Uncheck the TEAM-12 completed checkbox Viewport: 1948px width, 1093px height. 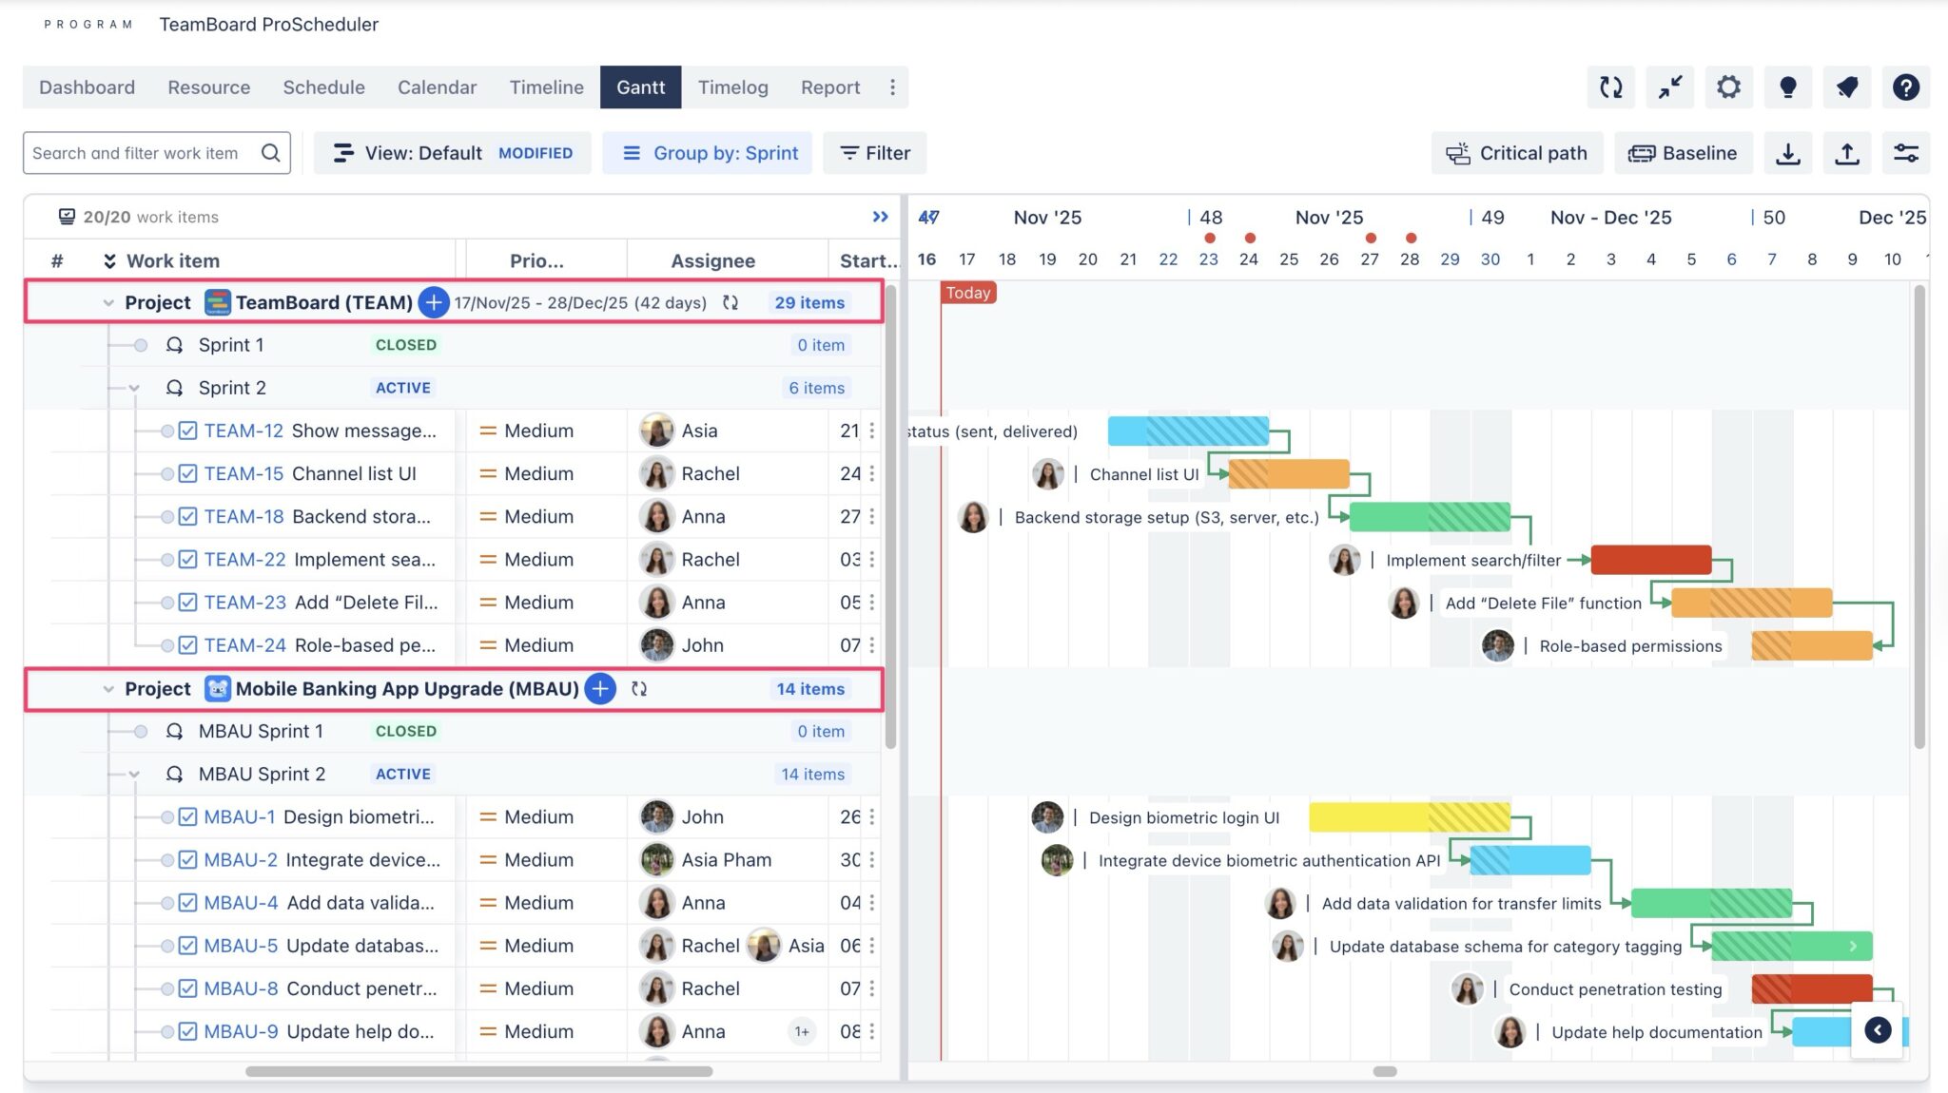pos(186,431)
